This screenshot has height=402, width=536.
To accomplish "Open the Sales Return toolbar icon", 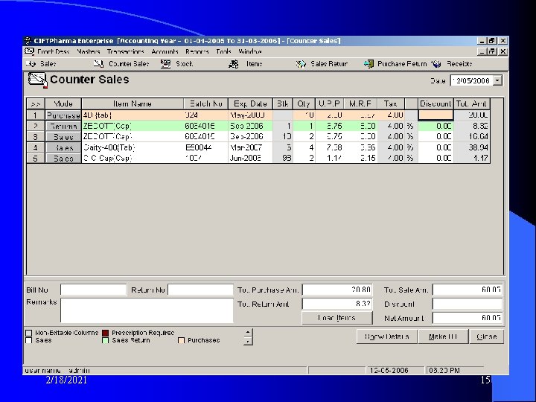I will click(301, 64).
